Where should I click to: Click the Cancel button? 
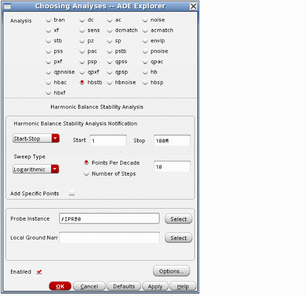pyautogui.click(x=89, y=286)
